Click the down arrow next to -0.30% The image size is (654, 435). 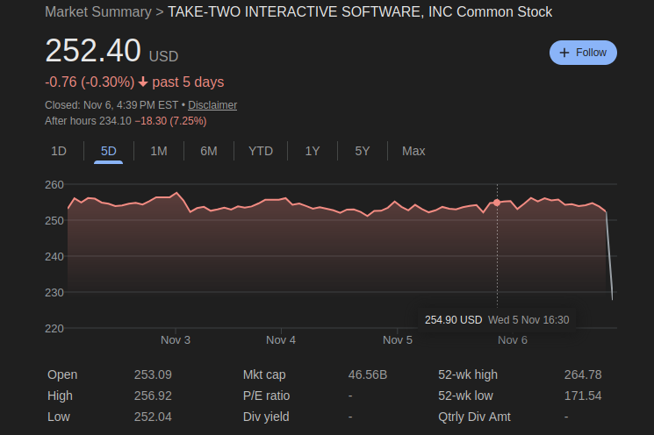coord(143,82)
